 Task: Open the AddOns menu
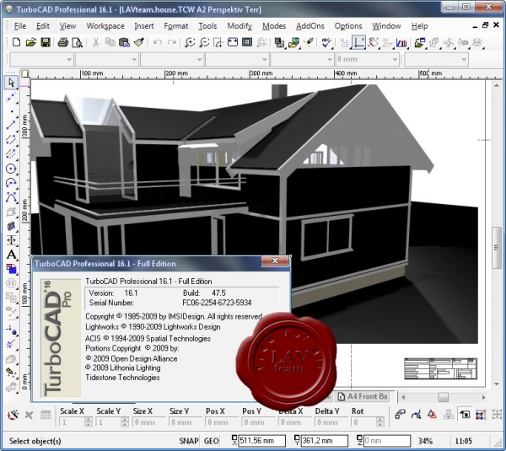coord(310,26)
